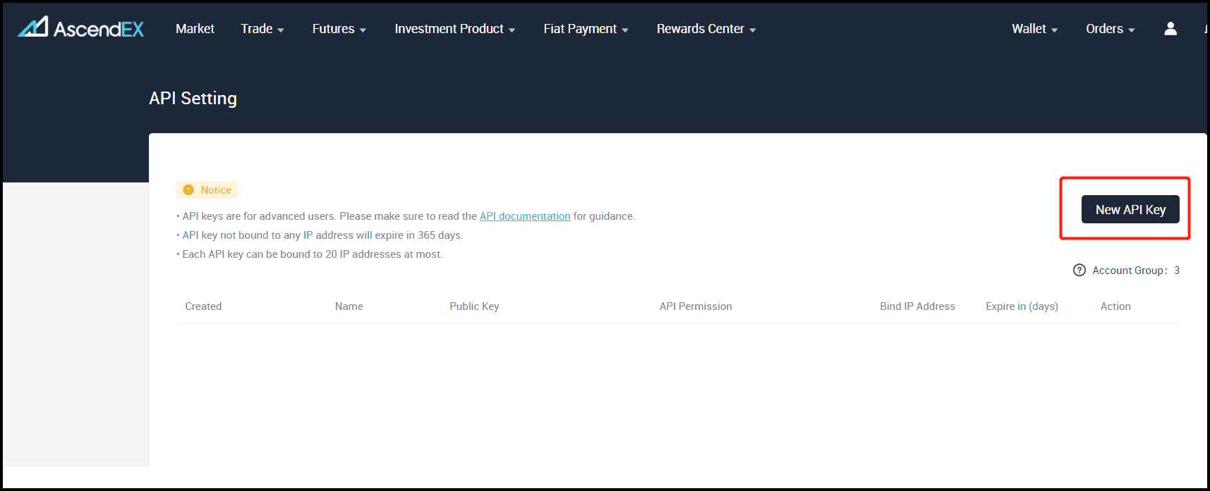Viewport: 1210px width, 491px height.
Task: Click the API Permission column header
Action: point(696,306)
